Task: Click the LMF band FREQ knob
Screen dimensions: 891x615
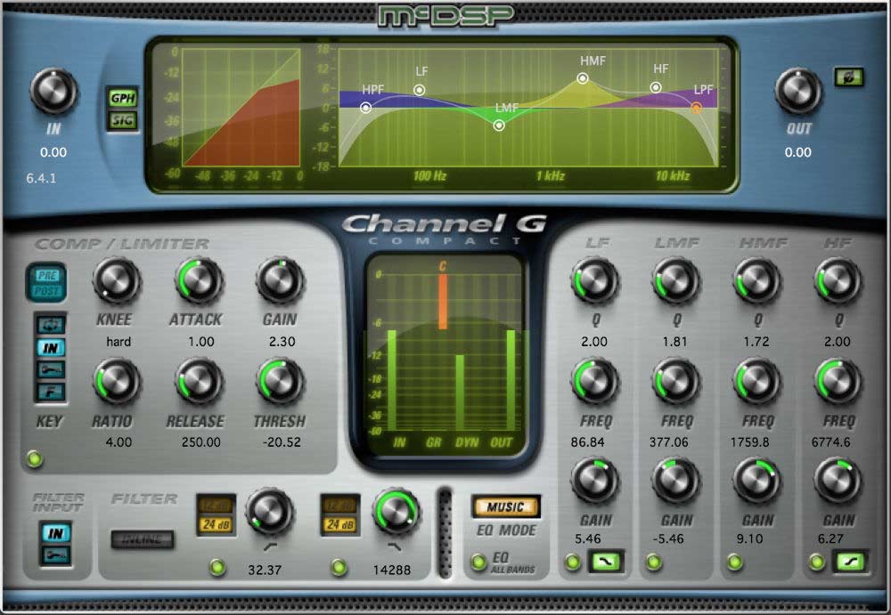Action: (x=676, y=382)
